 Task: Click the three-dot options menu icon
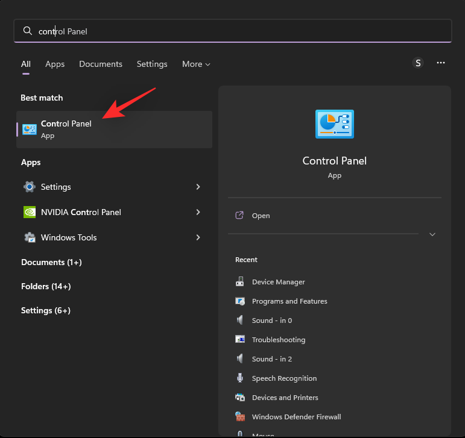click(x=441, y=63)
